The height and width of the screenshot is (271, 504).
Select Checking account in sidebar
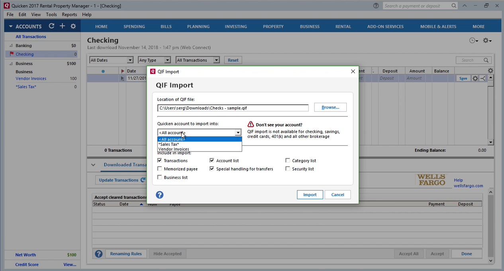25,54
